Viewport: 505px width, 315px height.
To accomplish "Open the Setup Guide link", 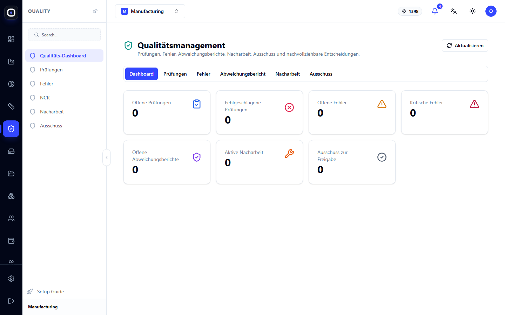I will [x=46, y=292].
